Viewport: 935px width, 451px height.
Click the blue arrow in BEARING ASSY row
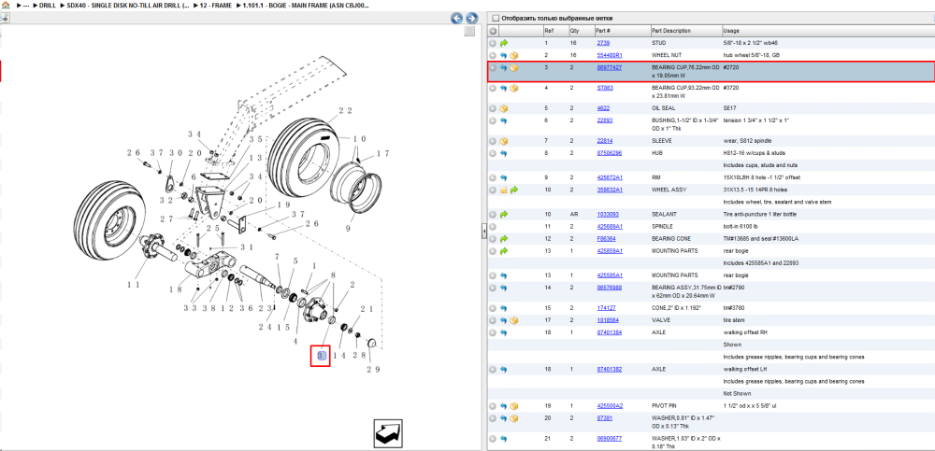click(x=504, y=288)
